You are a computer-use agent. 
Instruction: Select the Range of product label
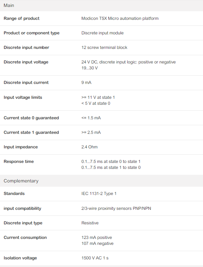click(x=22, y=19)
